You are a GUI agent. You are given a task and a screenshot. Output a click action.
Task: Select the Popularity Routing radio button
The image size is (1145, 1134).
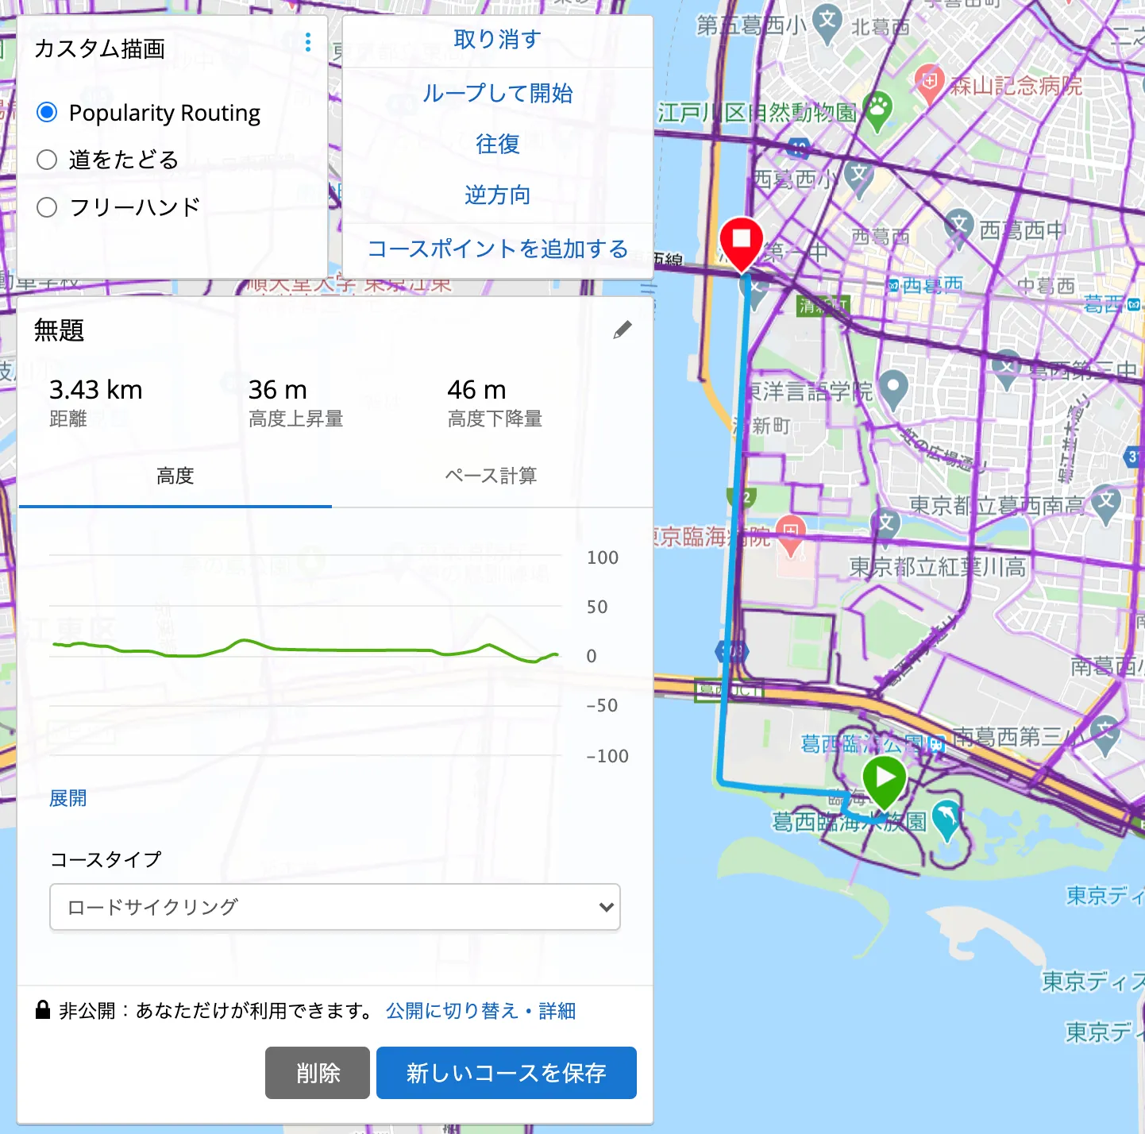[x=47, y=113]
